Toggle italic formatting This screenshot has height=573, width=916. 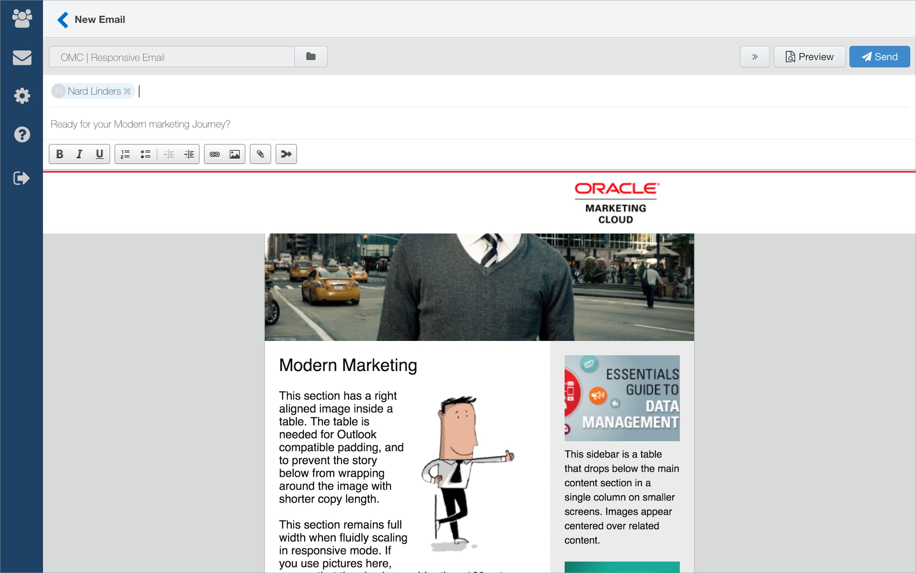click(x=79, y=154)
